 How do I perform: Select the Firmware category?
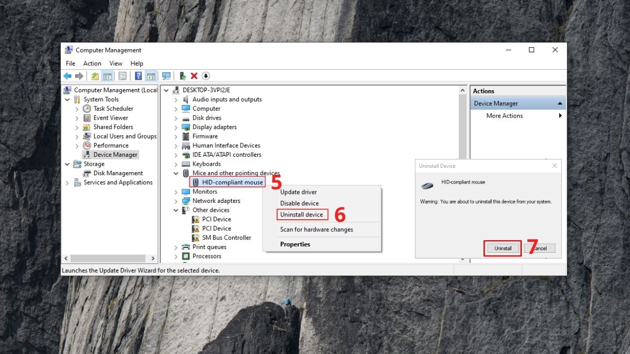coord(205,136)
